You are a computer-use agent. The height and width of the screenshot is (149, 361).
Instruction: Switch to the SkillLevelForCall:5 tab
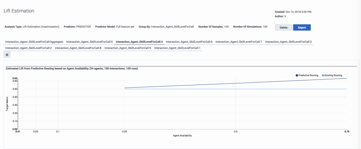[x=89, y=42]
